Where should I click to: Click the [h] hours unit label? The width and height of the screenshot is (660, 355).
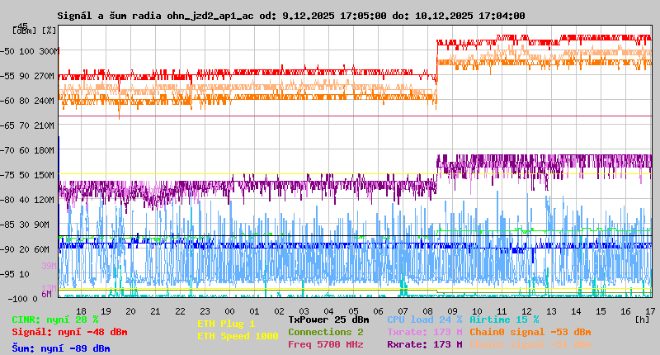pos(642,319)
